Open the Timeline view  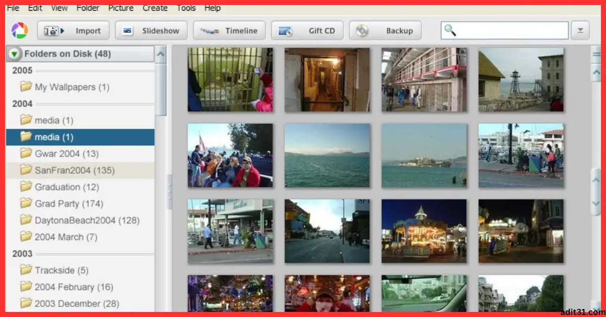[x=229, y=31]
